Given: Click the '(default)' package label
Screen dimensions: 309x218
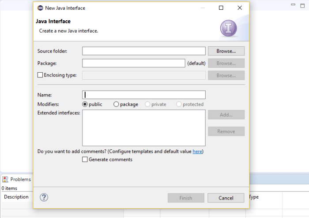Looking at the screenshot, I should (x=196, y=63).
